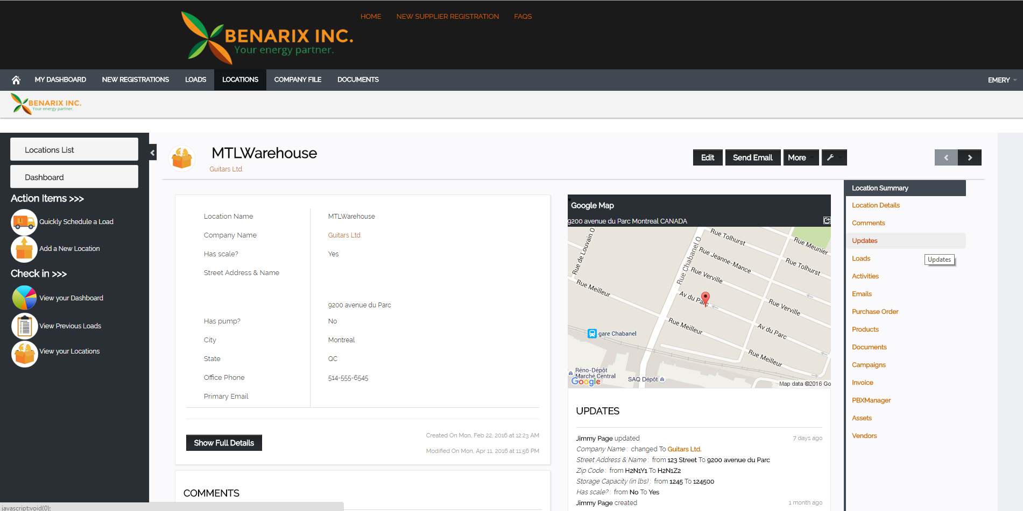Click the small Benarix Inc. logo below the navbar

[46, 104]
